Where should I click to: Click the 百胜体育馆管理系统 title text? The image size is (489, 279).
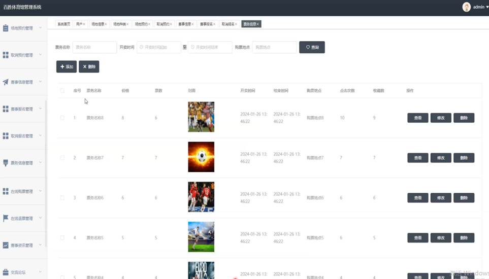coord(22,7)
